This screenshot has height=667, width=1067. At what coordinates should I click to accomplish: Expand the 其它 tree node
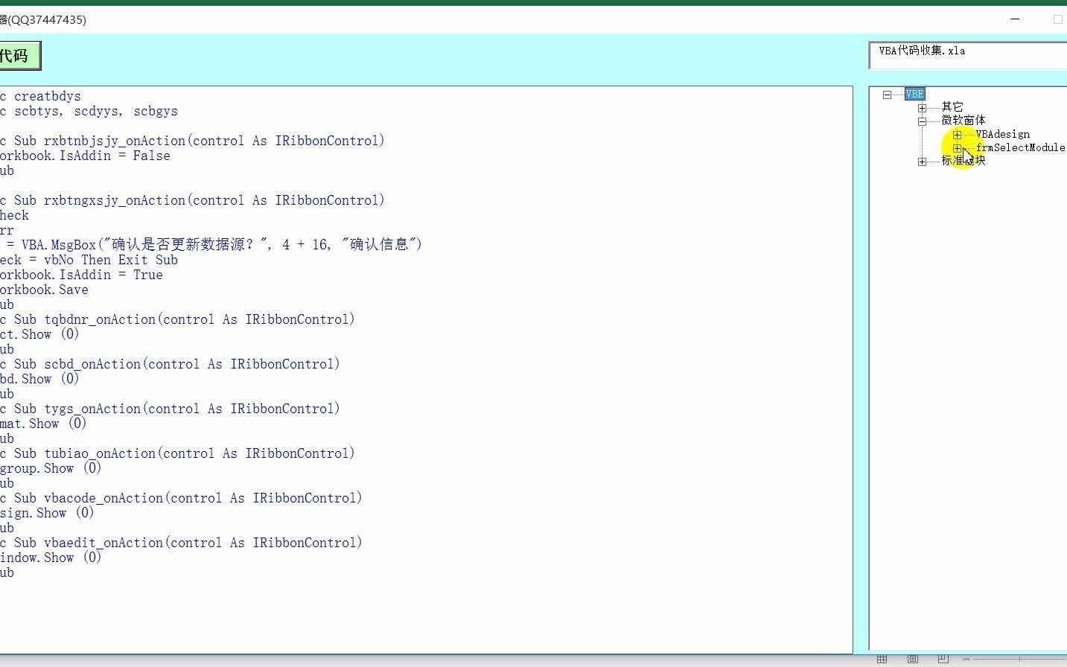[x=922, y=107]
